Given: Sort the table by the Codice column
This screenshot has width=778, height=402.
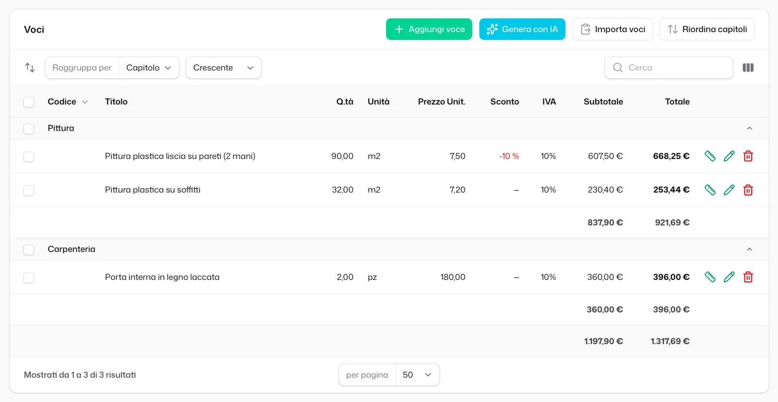Looking at the screenshot, I should click(68, 102).
